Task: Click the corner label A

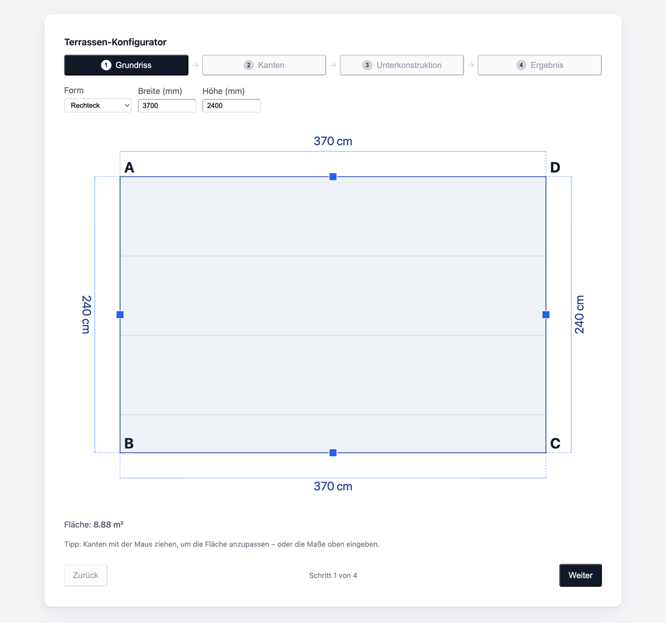Action: (x=129, y=167)
